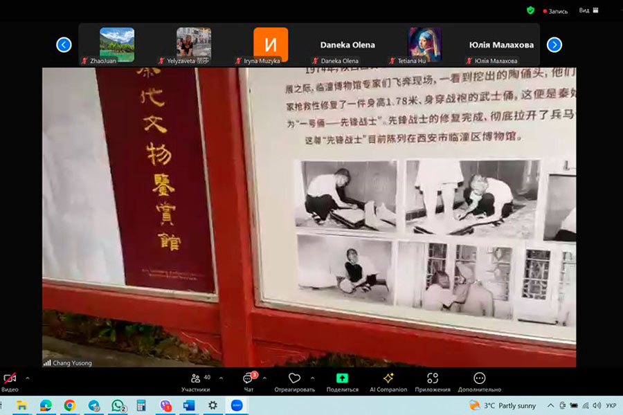Viewport: 623px width, 415px height.
Task: Click the shared video of Chang Yusong
Action: click(309, 217)
